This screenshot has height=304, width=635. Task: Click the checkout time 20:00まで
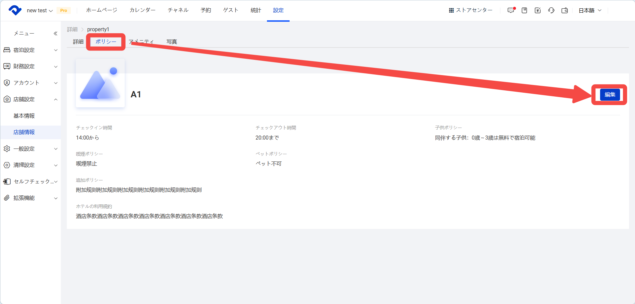coord(267,138)
